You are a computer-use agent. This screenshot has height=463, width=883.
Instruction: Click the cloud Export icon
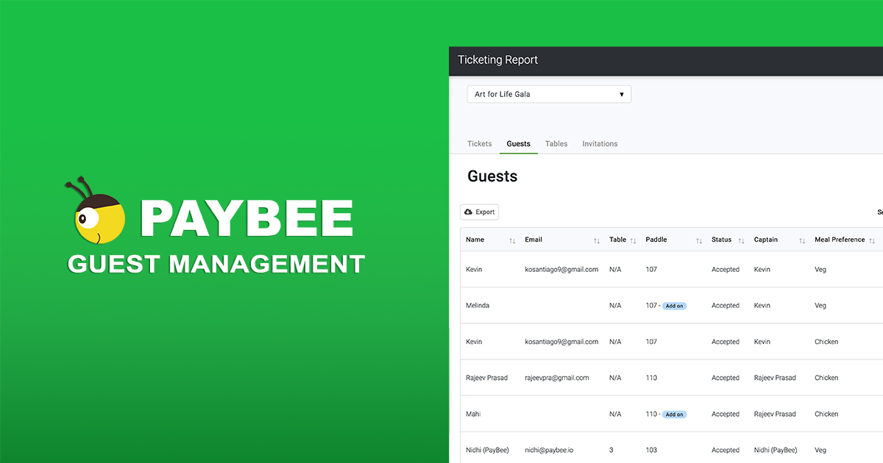[468, 212]
